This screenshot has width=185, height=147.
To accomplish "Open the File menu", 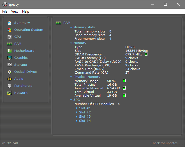I will (x=5, y=11).
